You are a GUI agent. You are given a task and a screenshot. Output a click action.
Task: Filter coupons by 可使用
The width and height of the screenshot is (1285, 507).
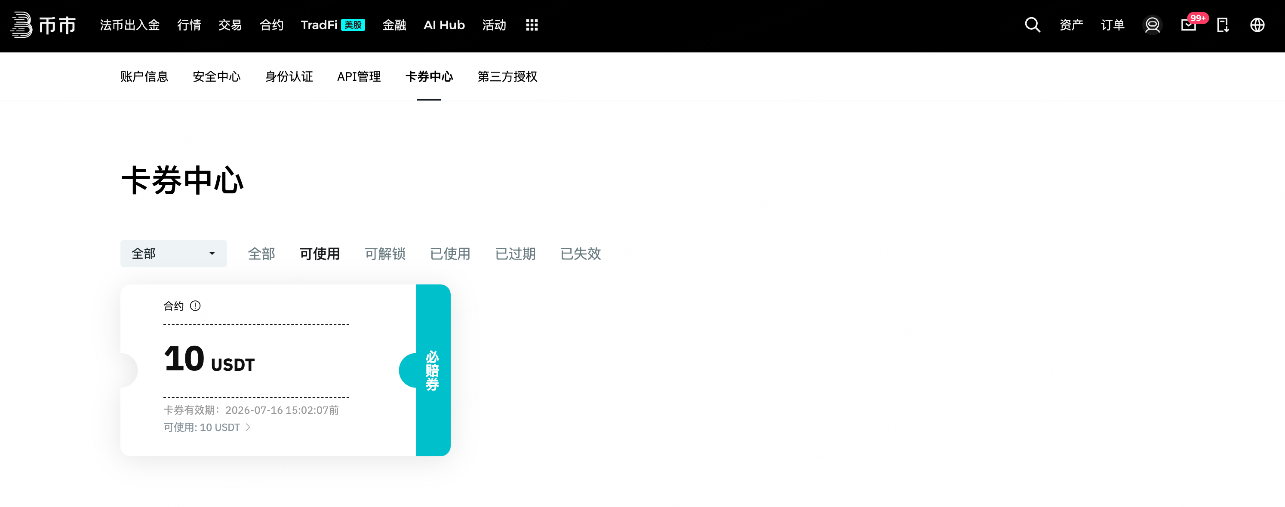[320, 254]
